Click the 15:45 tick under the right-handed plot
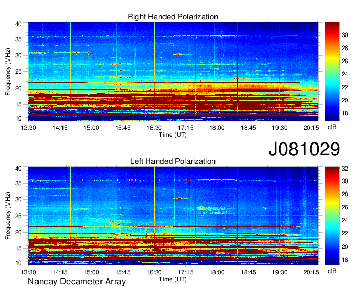This screenshot has width=354, height=288. [123, 128]
